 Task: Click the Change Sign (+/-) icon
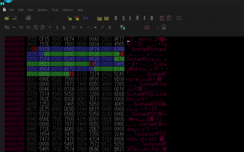pos(74,27)
